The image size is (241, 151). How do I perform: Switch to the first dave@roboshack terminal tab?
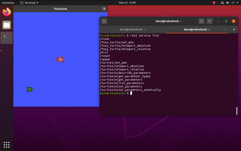(132, 29)
